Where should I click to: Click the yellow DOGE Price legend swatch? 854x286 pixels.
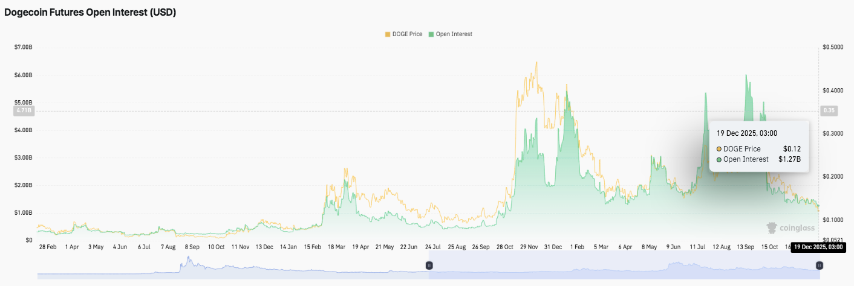388,34
